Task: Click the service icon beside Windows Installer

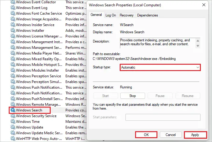Action: [x=13, y=30]
